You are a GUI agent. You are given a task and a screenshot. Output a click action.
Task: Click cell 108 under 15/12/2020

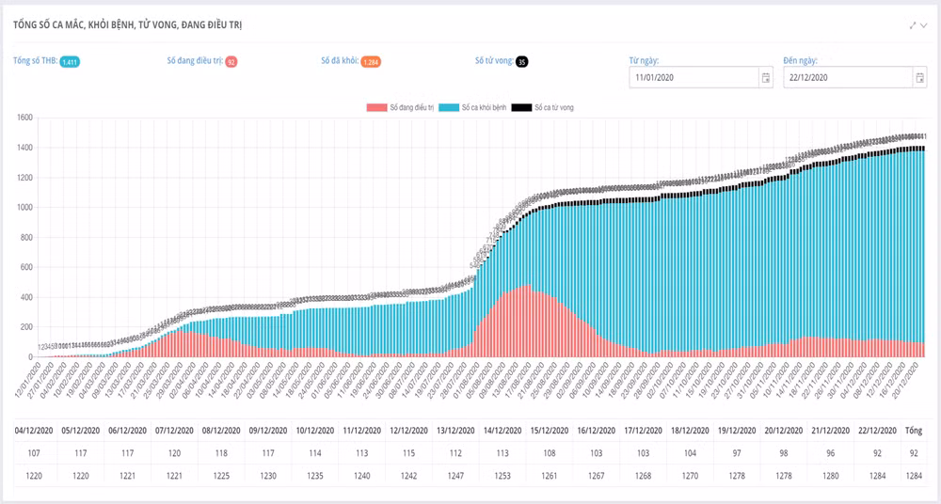[x=549, y=453]
